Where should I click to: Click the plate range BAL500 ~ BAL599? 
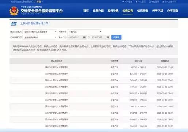pyautogui.click(x=138, y=74)
